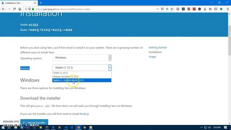Screen dimensions: 231x130
Task: Bookmark this page with the star icon
Action: coord(172,9)
